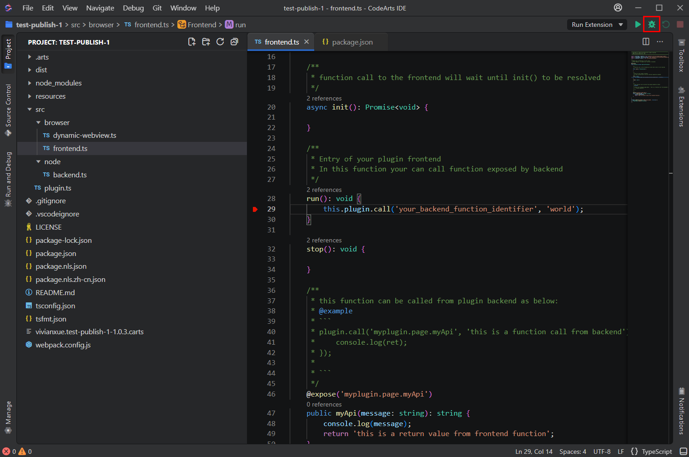This screenshot has height=457, width=689.
Task: Split the editor with the layout icon
Action: pos(646,42)
